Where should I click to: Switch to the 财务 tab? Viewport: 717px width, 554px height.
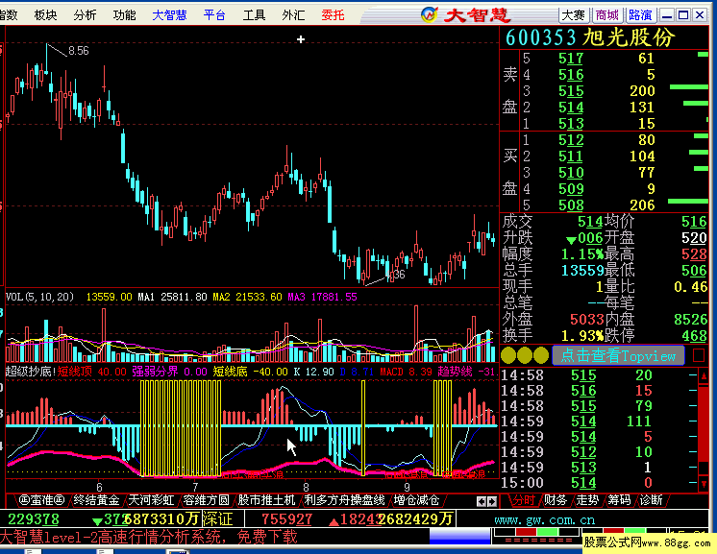(x=556, y=500)
